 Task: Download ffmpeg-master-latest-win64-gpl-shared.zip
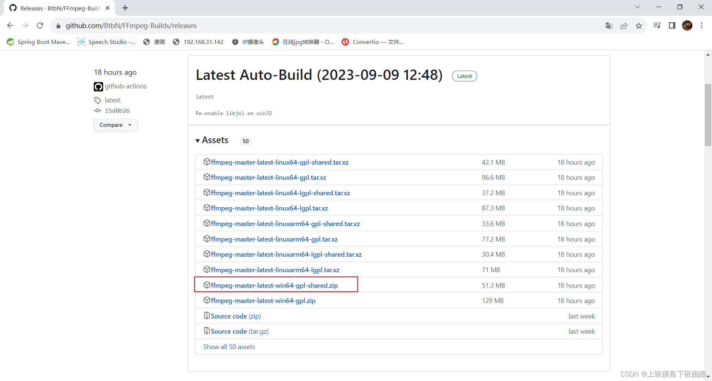[274, 286]
